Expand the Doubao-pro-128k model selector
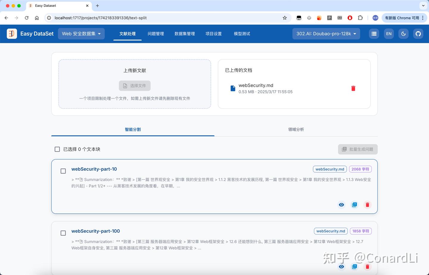 [326, 34]
